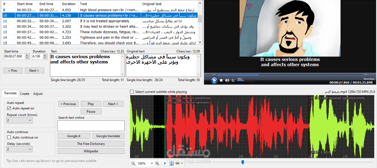Toggle the Auto repeat on checkbox
377x168 pixels.
pos(9,108)
